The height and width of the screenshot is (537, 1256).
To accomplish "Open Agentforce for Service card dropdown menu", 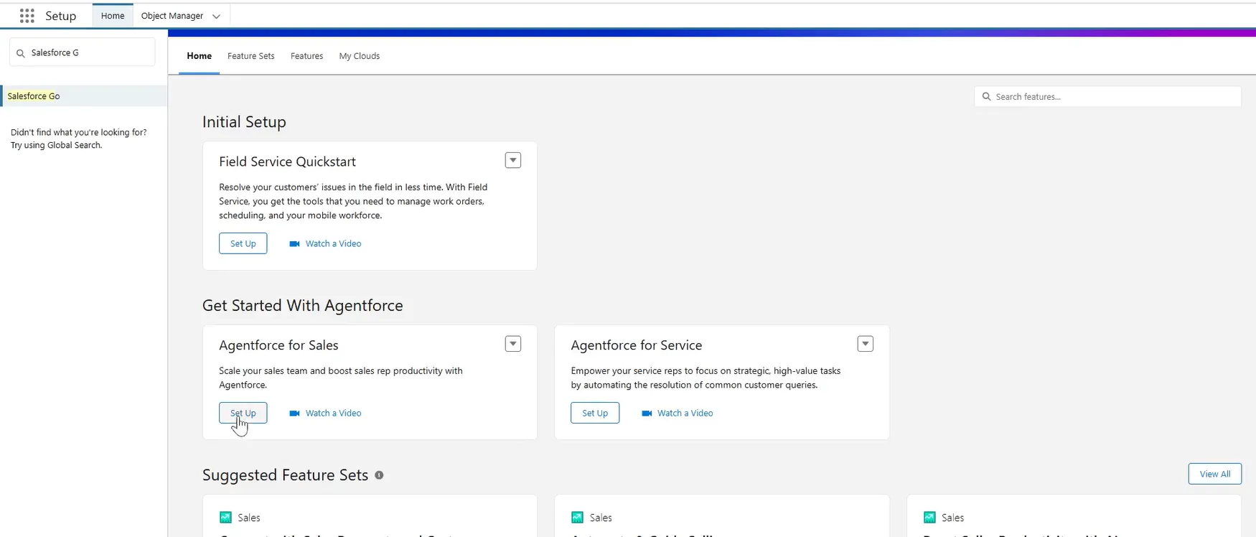I will [865, 345].
